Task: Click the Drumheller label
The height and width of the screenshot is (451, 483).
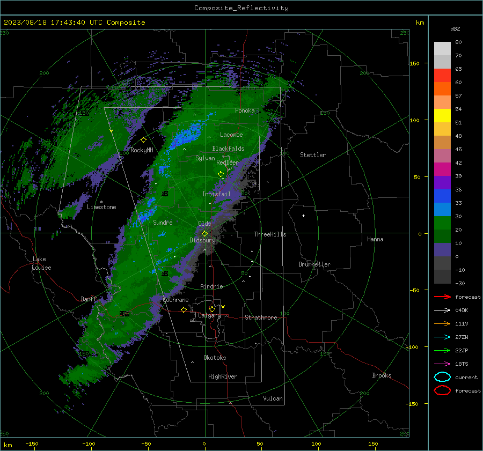Action: 314,264
